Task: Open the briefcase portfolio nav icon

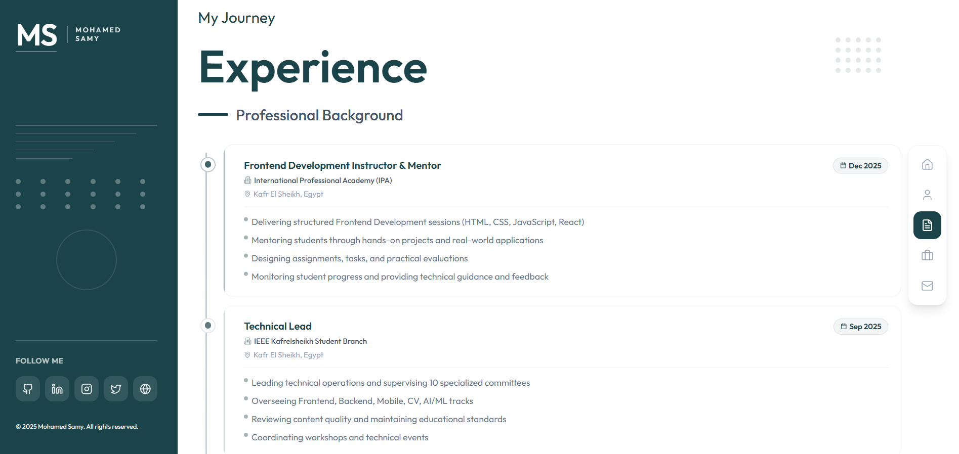Action: 927,255
